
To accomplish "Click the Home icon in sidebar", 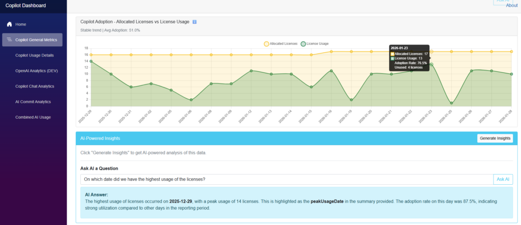I will [x=9, y=24].
